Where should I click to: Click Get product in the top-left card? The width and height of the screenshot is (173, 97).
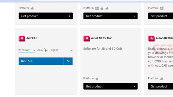tap(46, 16)
